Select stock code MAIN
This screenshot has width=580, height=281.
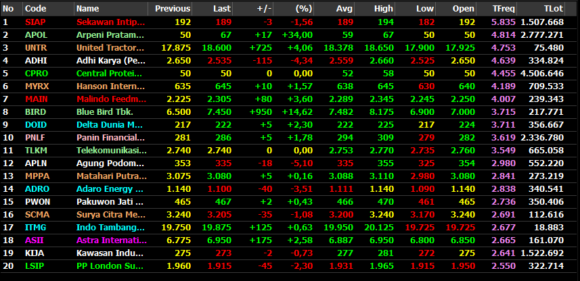(37, 99)
